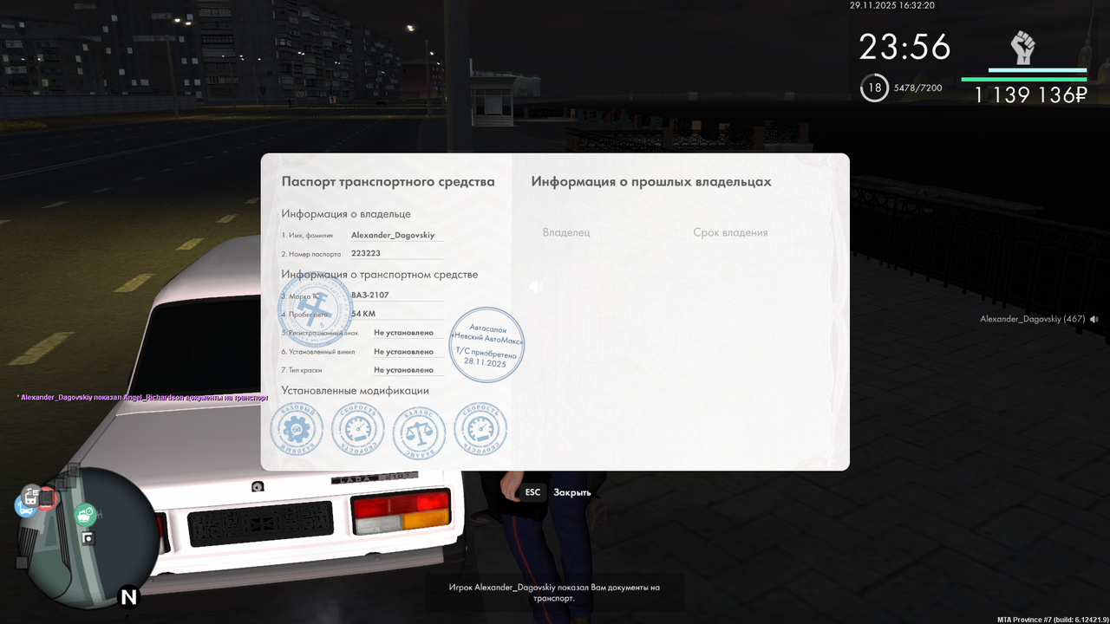Click the Скорость stamp beside the Базовый stamp

[357, 429]
